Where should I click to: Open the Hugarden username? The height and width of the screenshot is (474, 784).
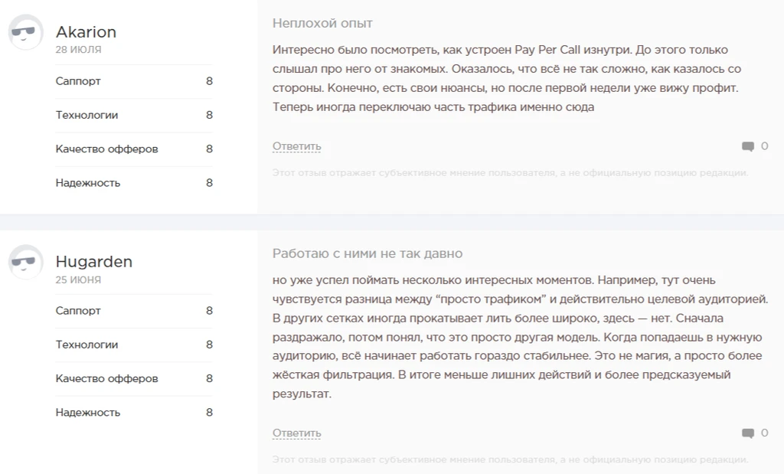tap(94, 261)
